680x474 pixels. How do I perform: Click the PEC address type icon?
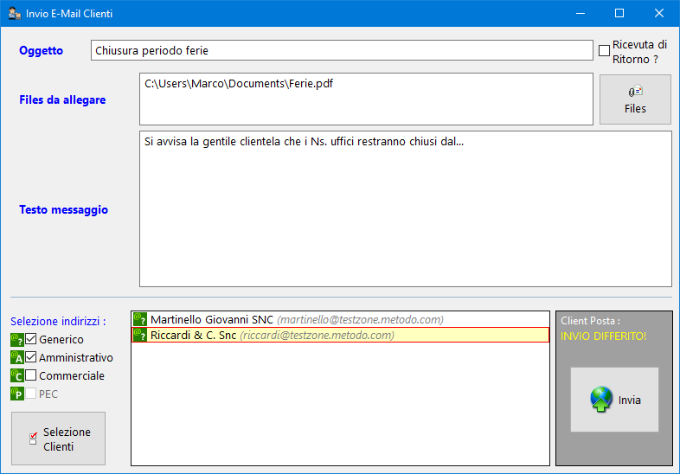(x=16, y=394)
